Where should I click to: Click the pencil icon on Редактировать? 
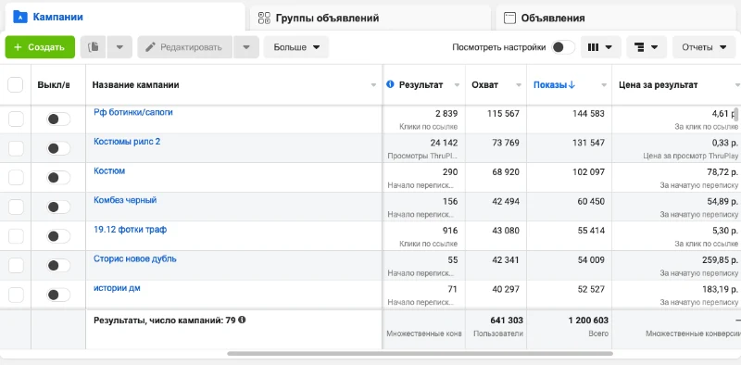click(x=150, y=47)
